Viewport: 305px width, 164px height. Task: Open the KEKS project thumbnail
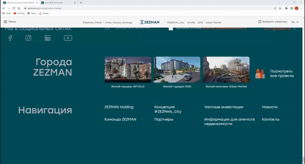pos(177,70)
